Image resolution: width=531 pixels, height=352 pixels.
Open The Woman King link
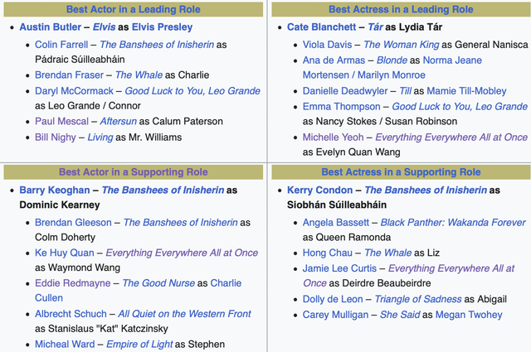[402, 45]
